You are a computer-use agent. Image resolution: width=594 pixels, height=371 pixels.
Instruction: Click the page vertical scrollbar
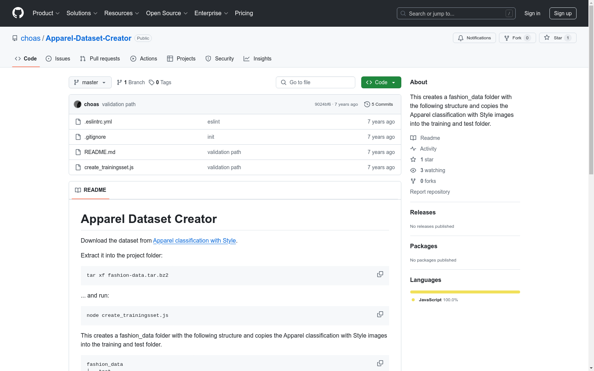[x=591, y=89]
